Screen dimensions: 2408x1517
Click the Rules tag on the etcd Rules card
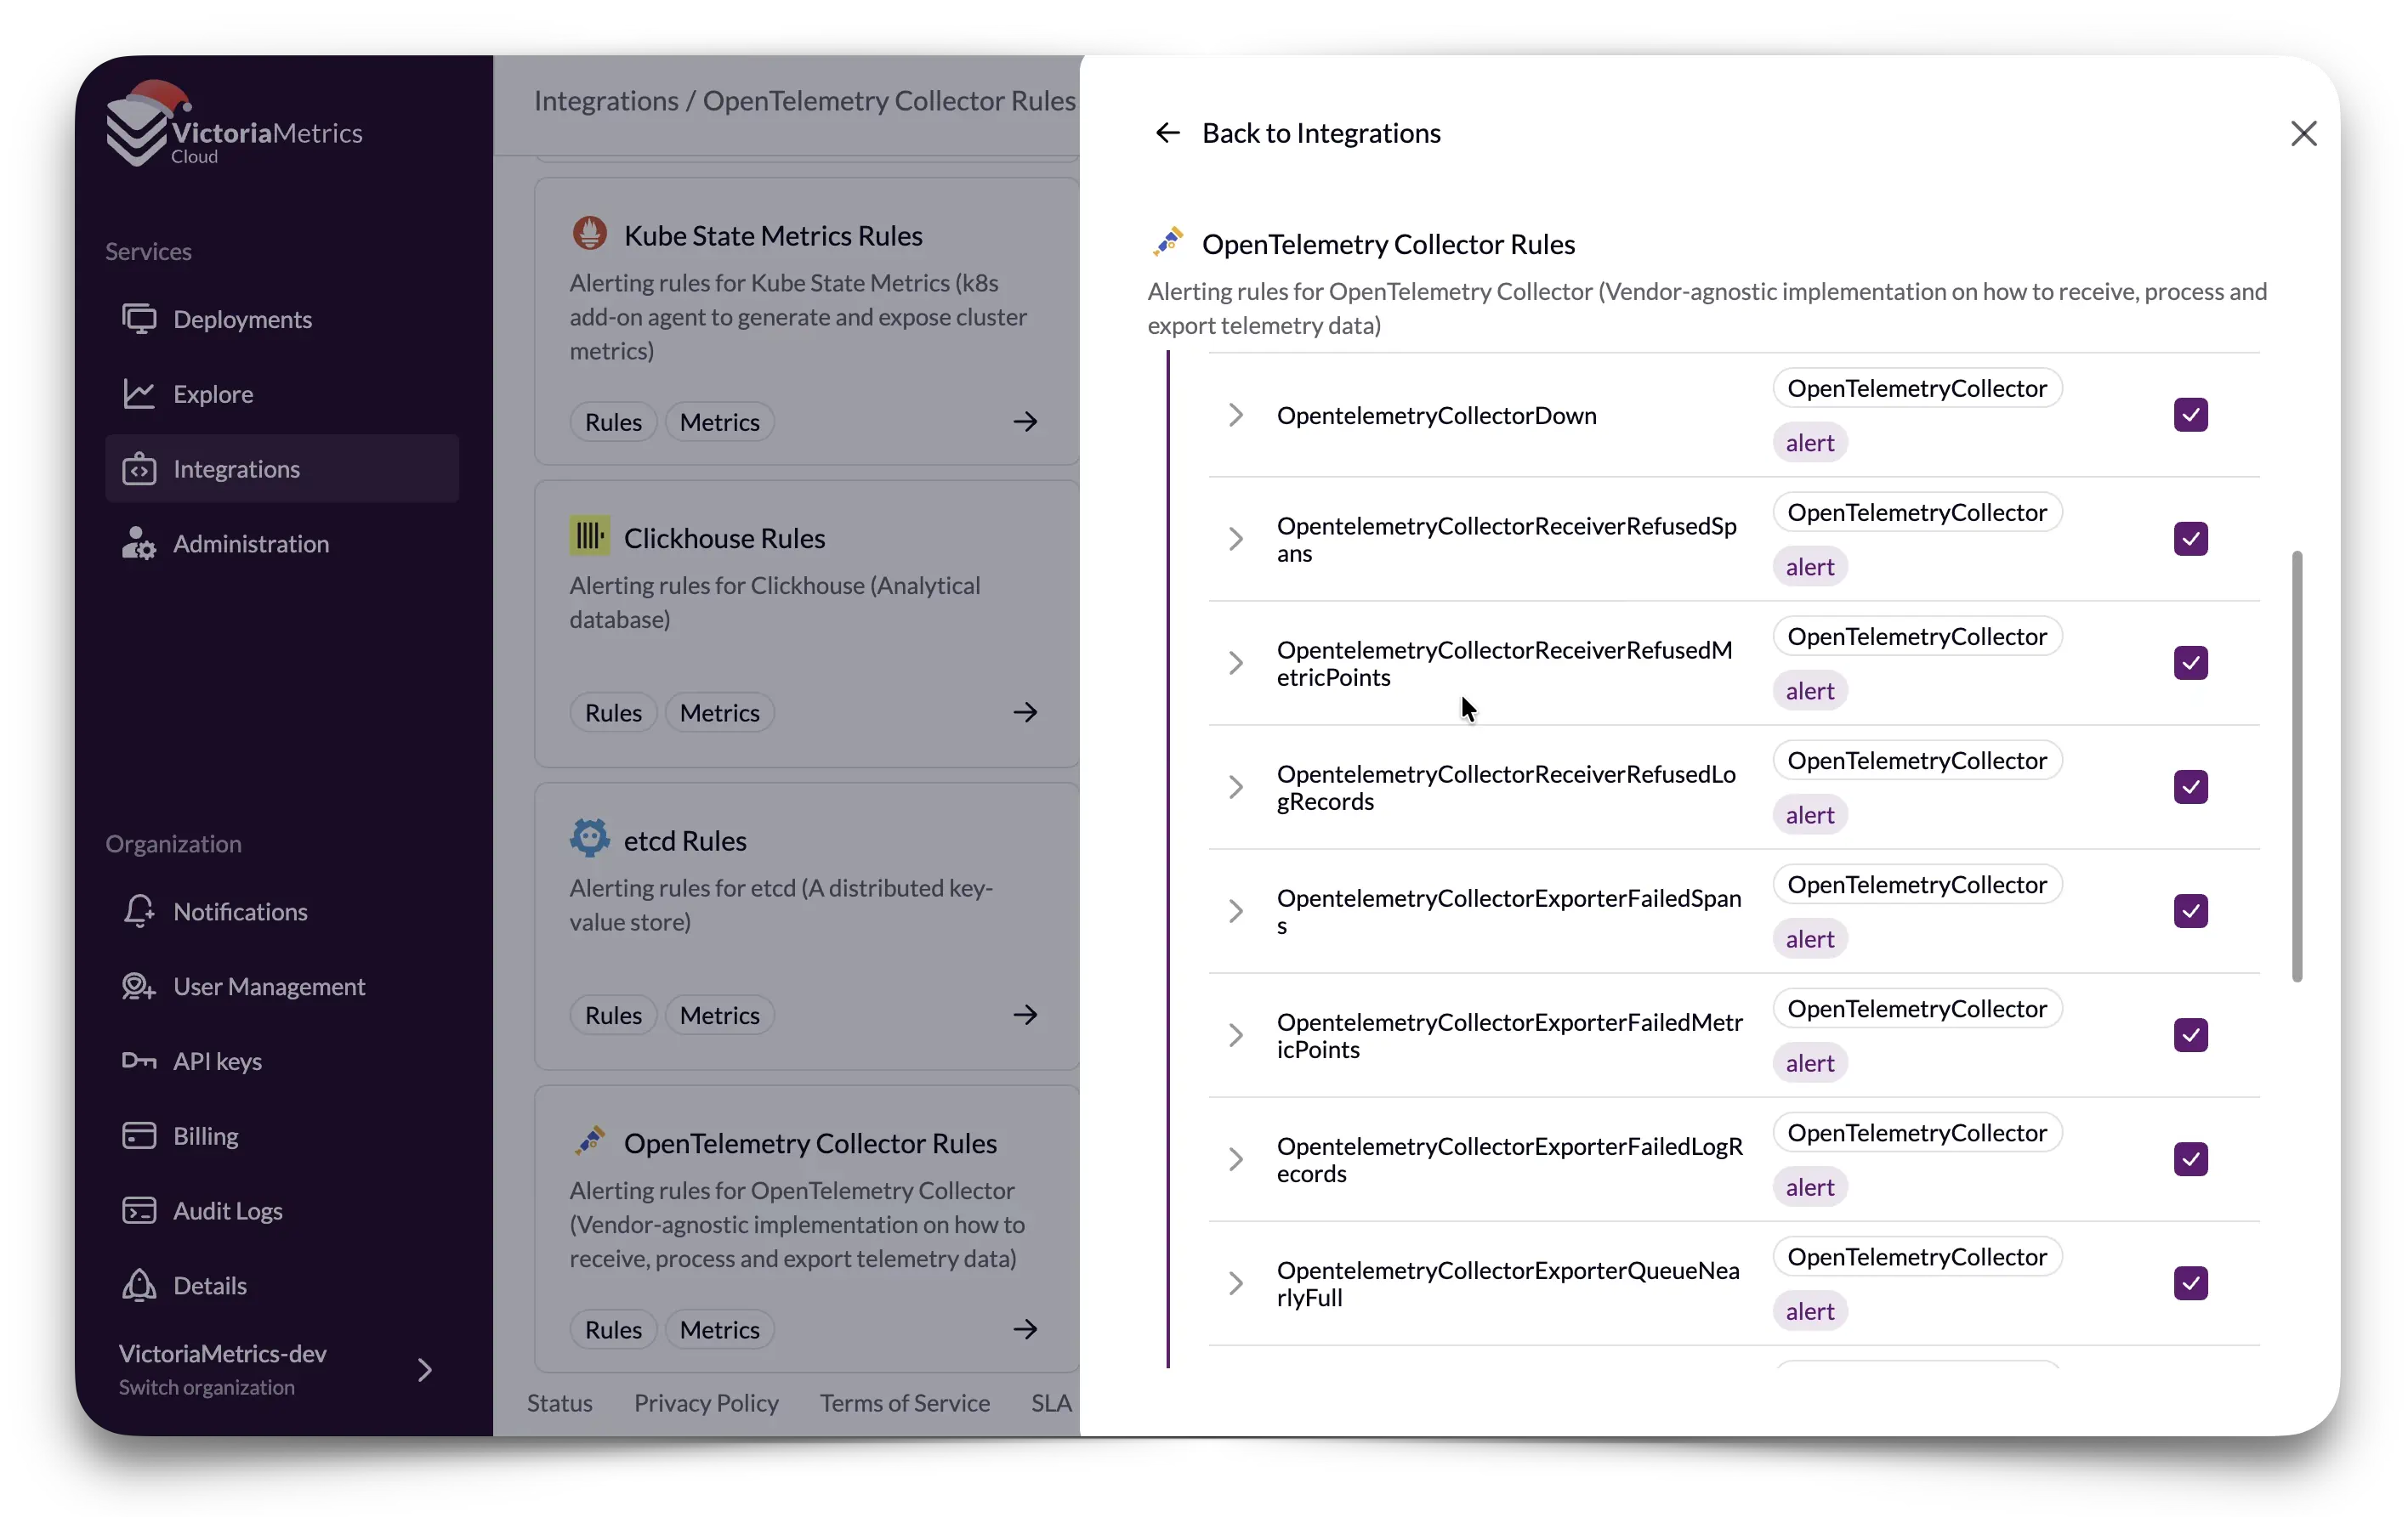coord(613,1016)
